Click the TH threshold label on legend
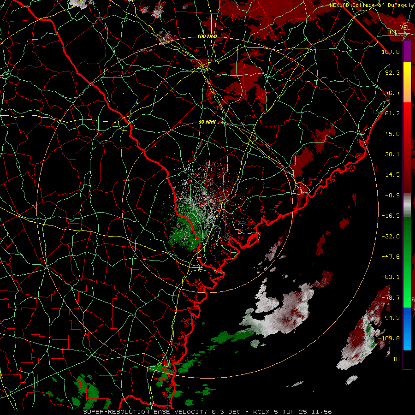This screenshot has width=415, height=415. tap(396, 359)
